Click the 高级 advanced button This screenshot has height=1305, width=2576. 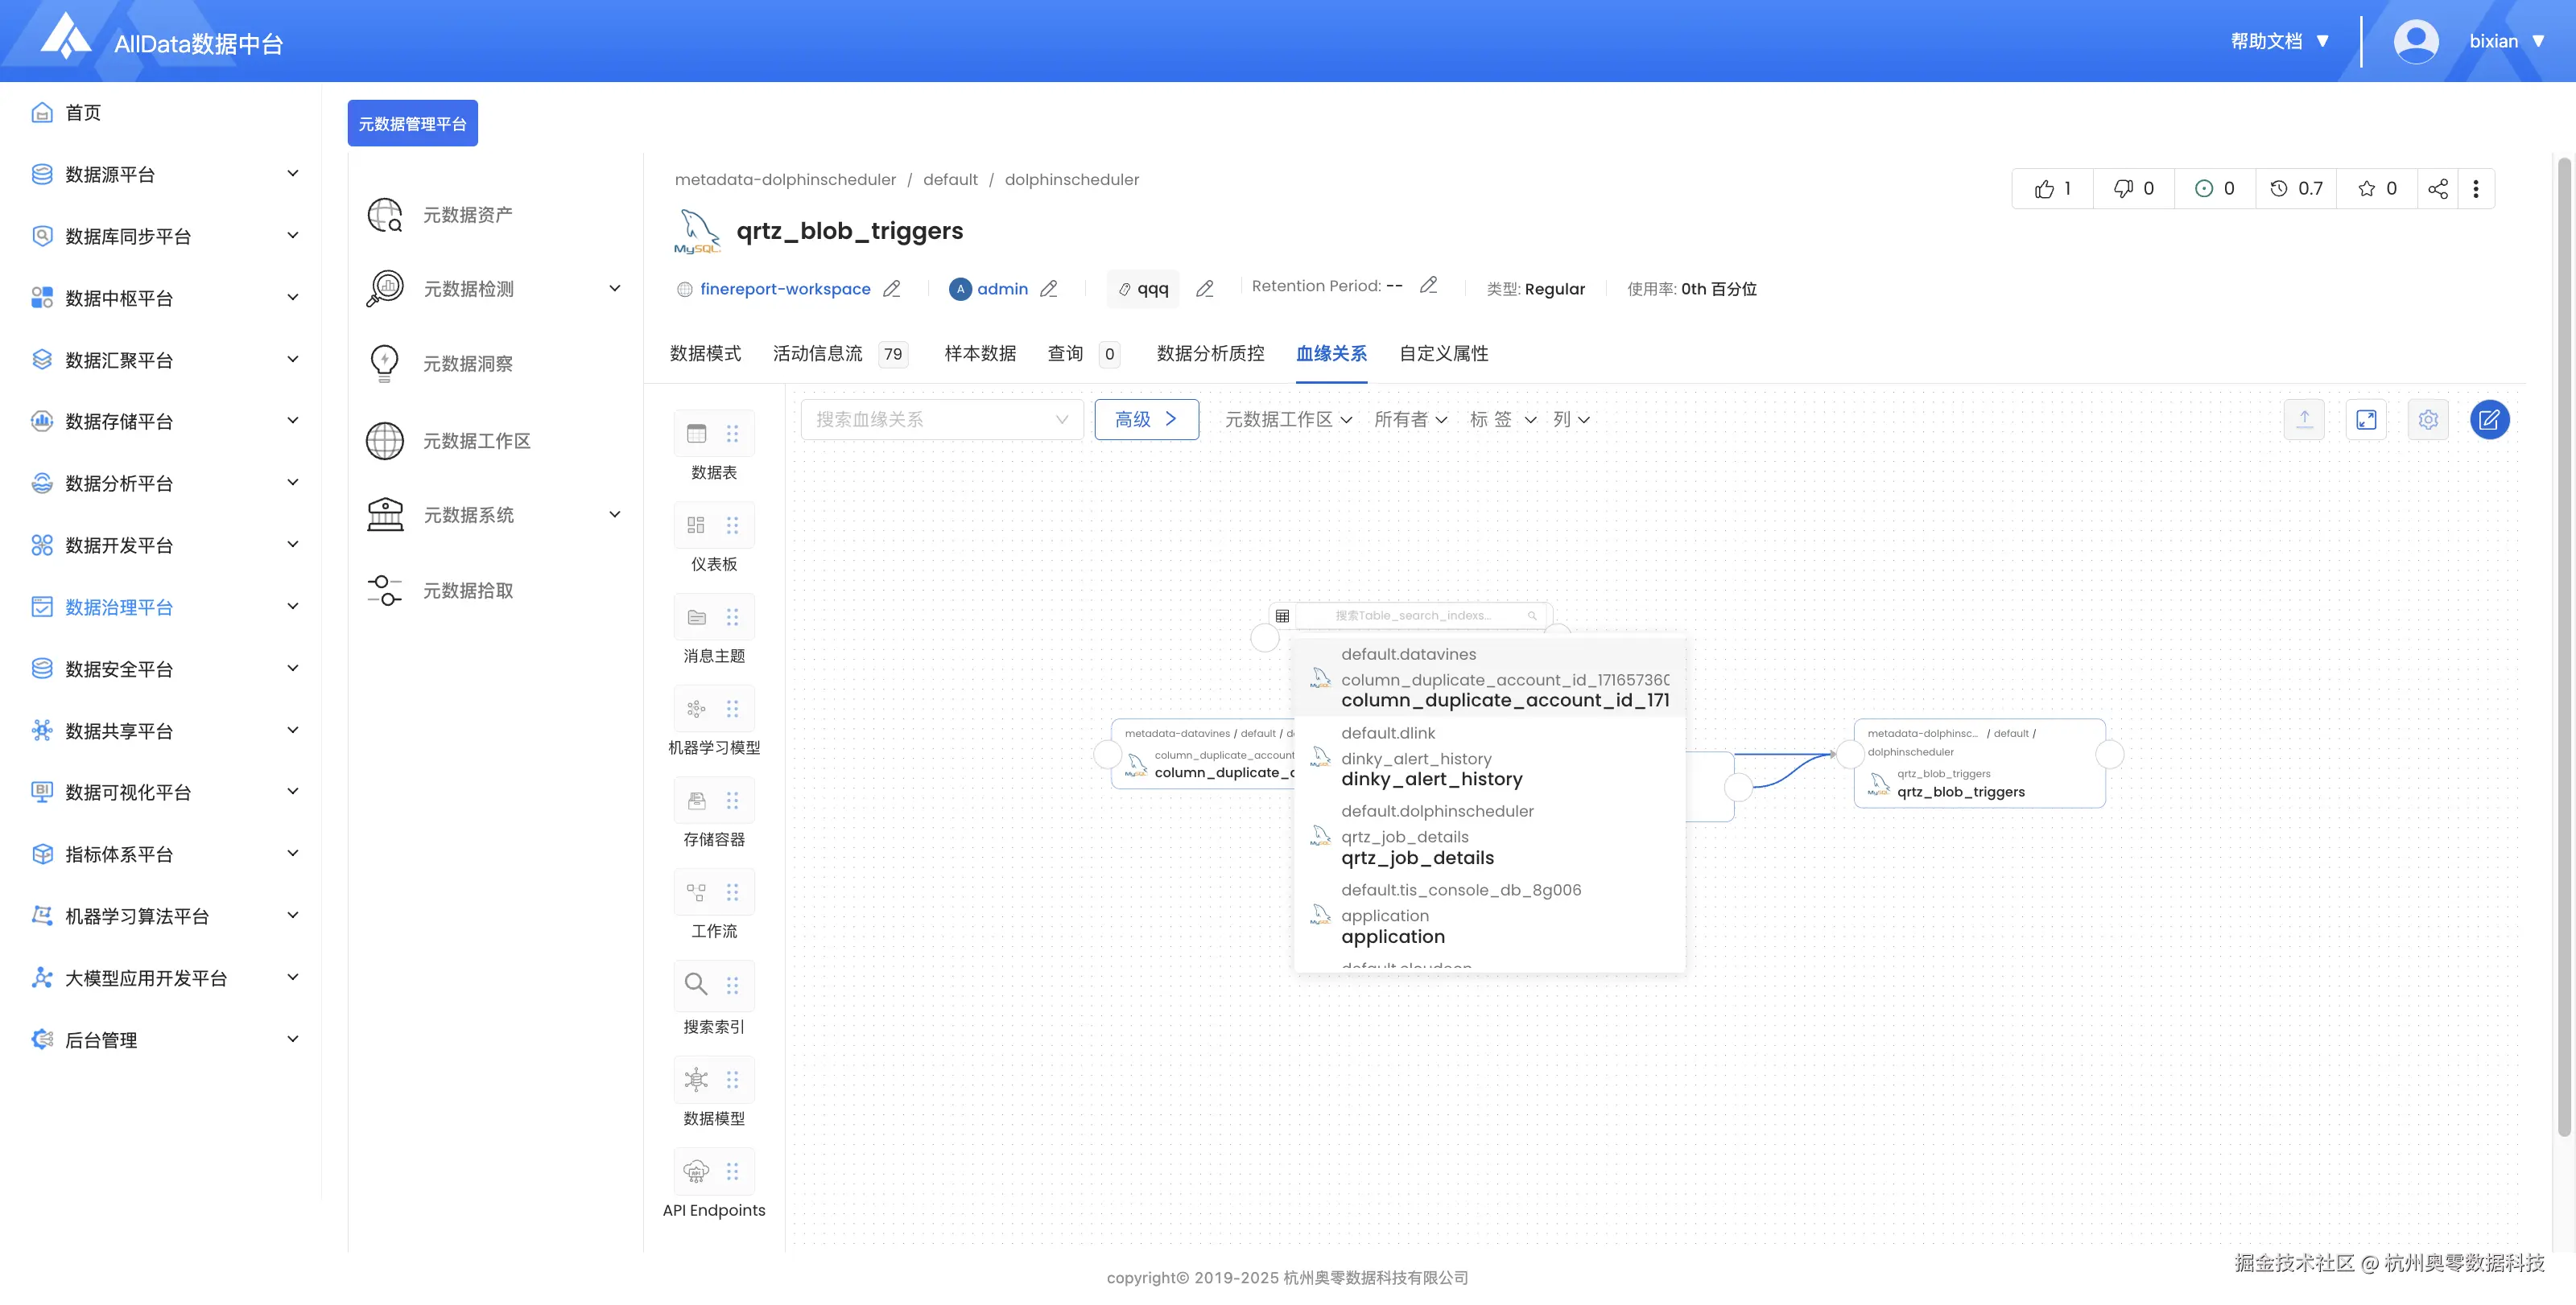tap(1146, 420)
